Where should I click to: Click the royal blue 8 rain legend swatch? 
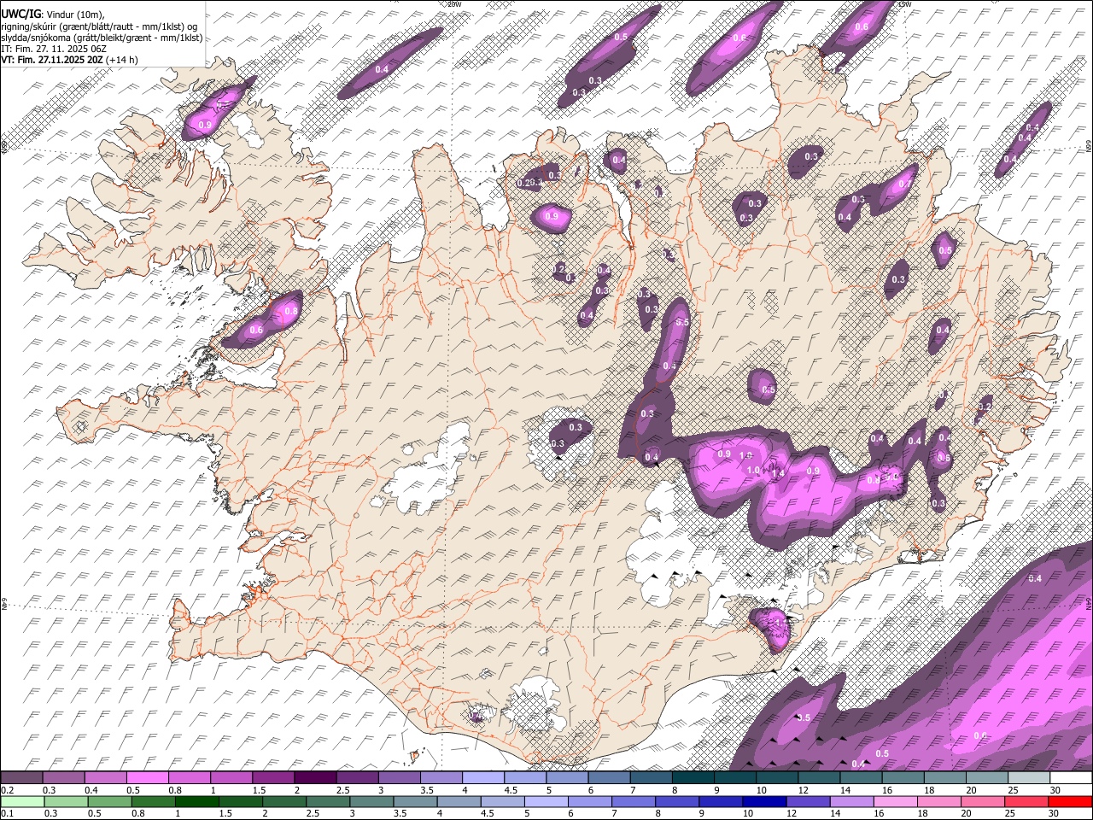click(x=677, y=802)
